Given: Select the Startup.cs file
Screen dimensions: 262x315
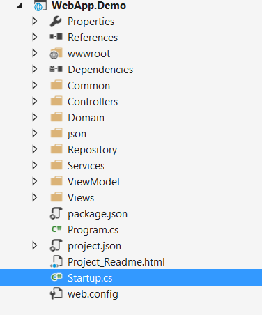Looking at the screenshot, I should click(x=131, y=277).
